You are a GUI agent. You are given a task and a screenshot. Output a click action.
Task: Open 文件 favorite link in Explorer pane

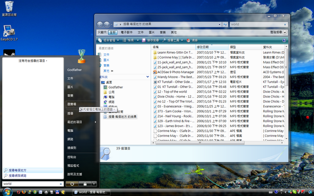click(106, 54)
